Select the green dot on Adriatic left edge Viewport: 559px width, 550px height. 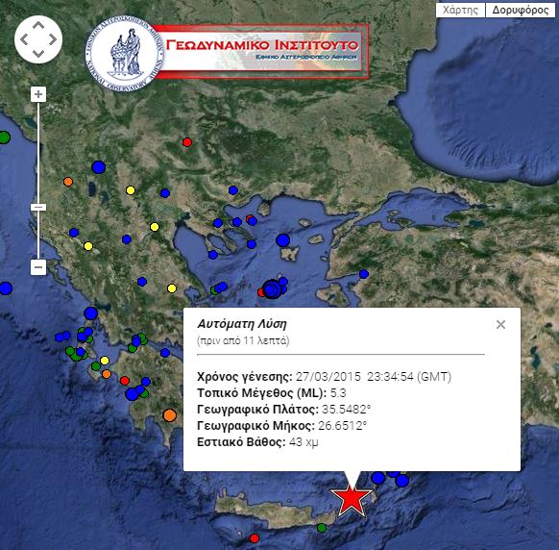pos(4,137)
